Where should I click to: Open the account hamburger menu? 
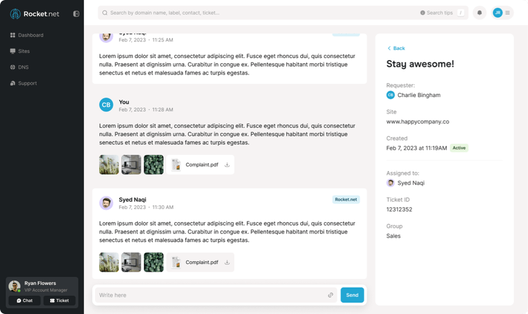(x=508, y=13)
